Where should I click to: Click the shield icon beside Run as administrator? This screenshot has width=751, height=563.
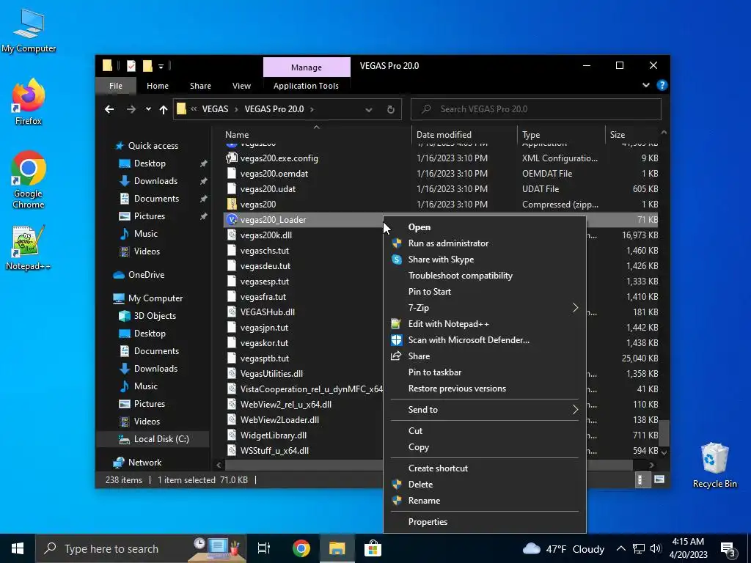pos(397,243)
